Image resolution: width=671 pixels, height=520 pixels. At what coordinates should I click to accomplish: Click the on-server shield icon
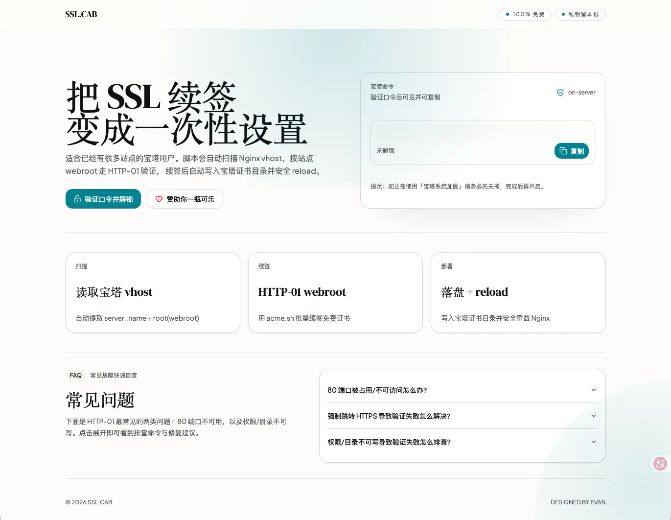click(x=560, y=93)
